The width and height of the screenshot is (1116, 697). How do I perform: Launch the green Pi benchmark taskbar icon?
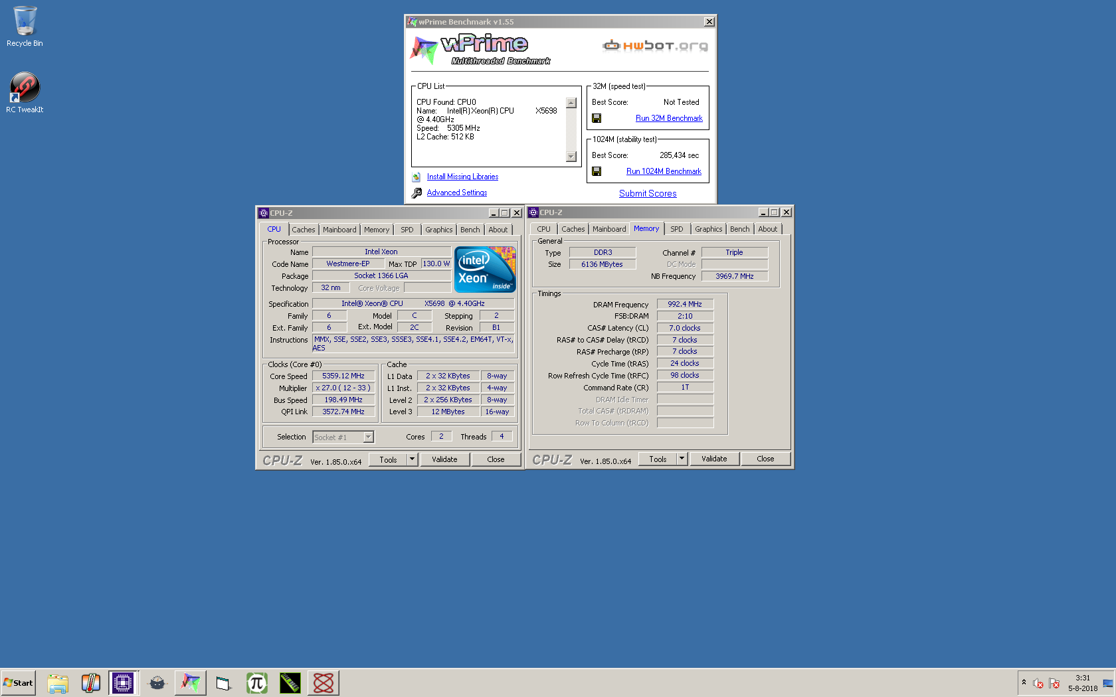tap(257, 682)
